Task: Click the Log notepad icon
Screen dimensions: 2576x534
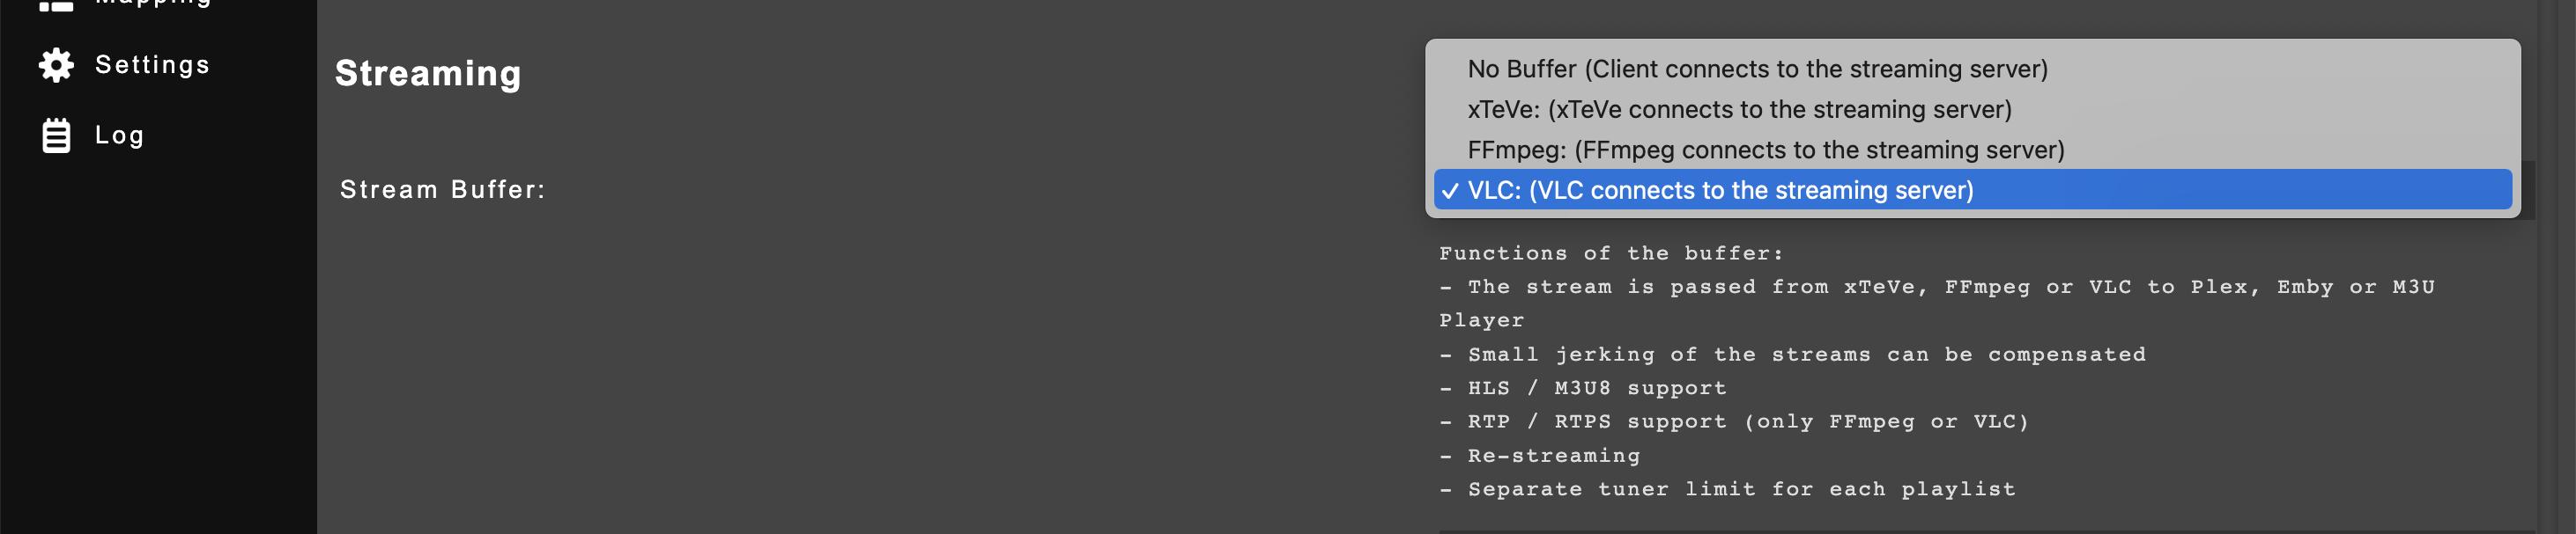Action: [x=56, y=135]
